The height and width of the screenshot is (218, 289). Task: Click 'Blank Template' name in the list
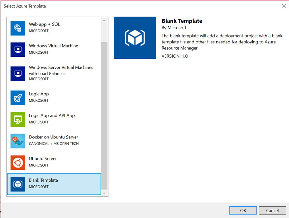43,180
